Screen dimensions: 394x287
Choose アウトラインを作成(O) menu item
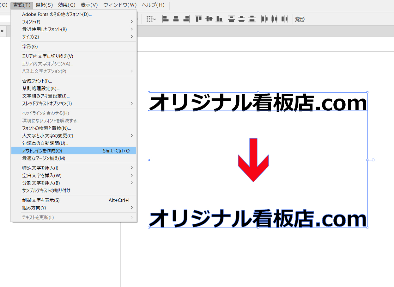click(73, 151)
